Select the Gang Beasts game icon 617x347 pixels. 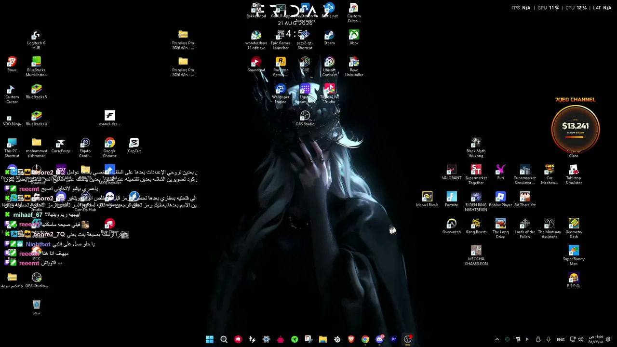click(x=476, y=227)
